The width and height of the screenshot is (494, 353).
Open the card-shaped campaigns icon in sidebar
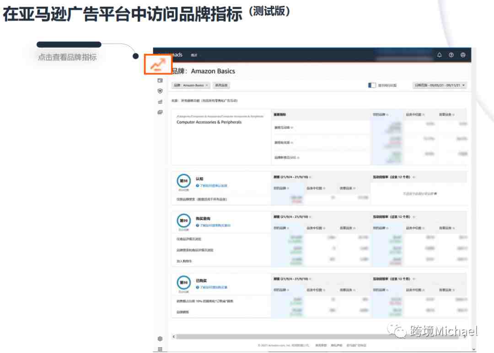coord(160,80)
